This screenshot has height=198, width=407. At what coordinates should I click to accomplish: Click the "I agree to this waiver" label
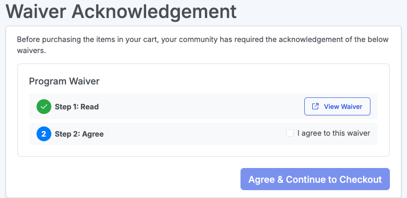coord(333,133)
